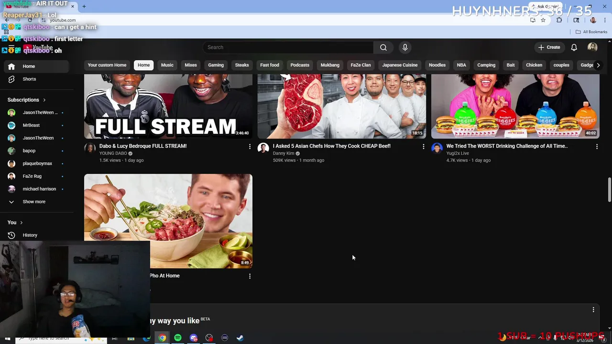Select the Podcasts filter chip
612x344 pixels.
click(x=300, y=65)
